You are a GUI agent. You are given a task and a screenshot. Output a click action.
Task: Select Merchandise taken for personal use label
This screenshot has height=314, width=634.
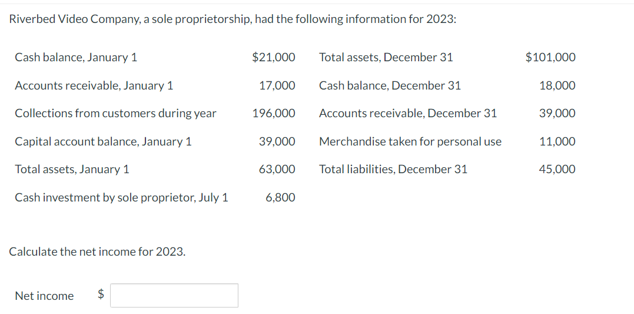410,141
